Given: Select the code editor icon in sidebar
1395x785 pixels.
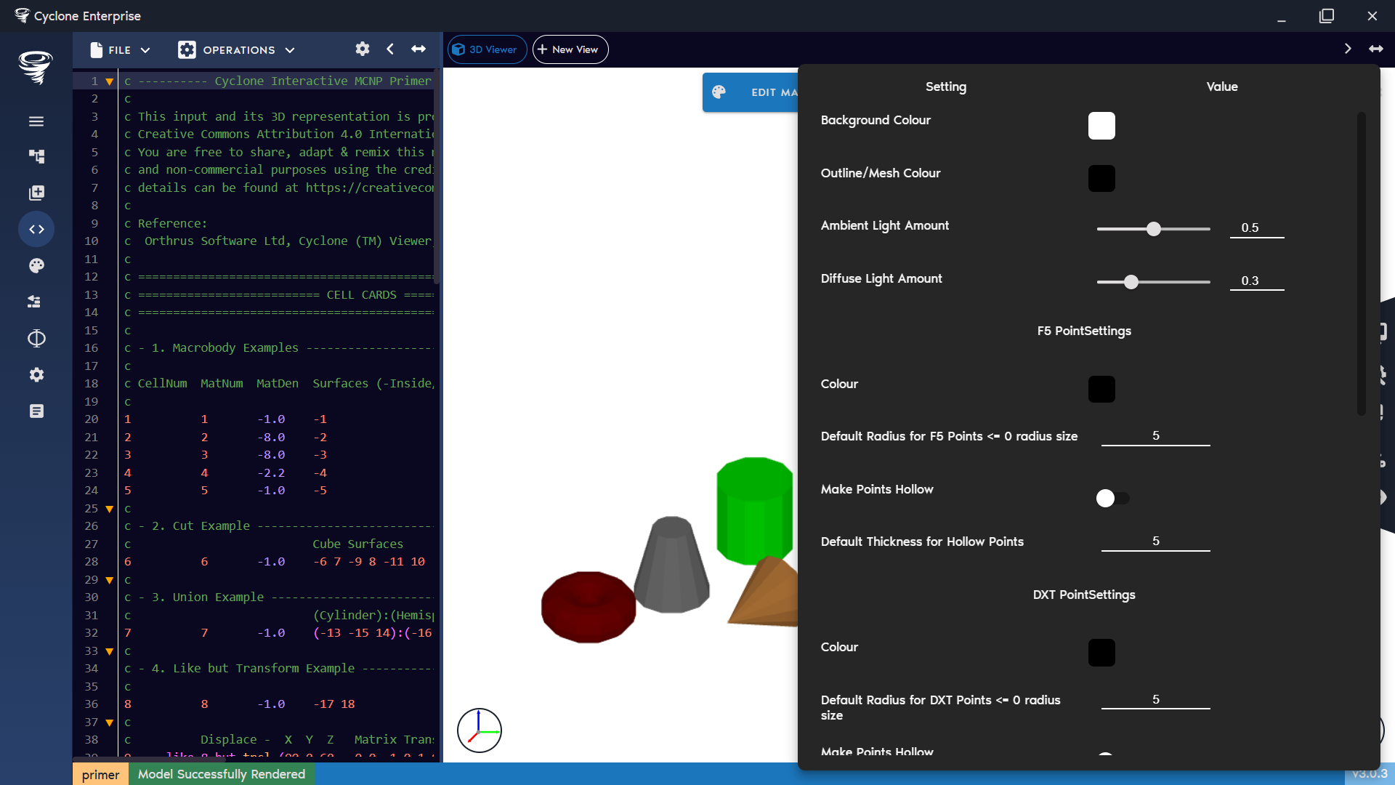Looking at the screenshot, I should pyautogui.click(x=36, y=229).
